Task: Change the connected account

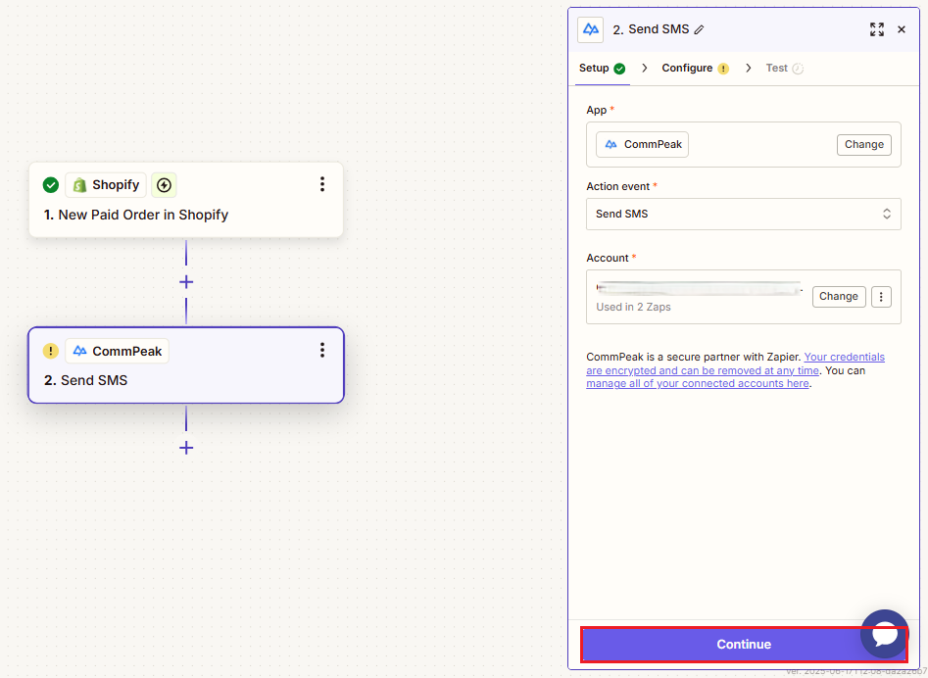Action: pyautogui.click(x=838, y=297)
